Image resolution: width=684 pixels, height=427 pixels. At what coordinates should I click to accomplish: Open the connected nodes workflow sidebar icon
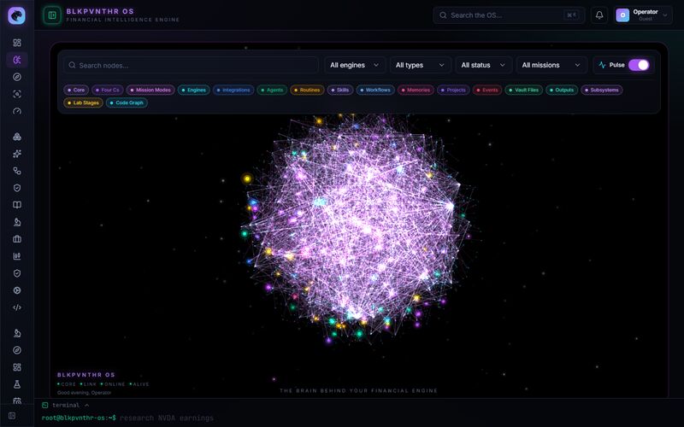click(17, 171)
